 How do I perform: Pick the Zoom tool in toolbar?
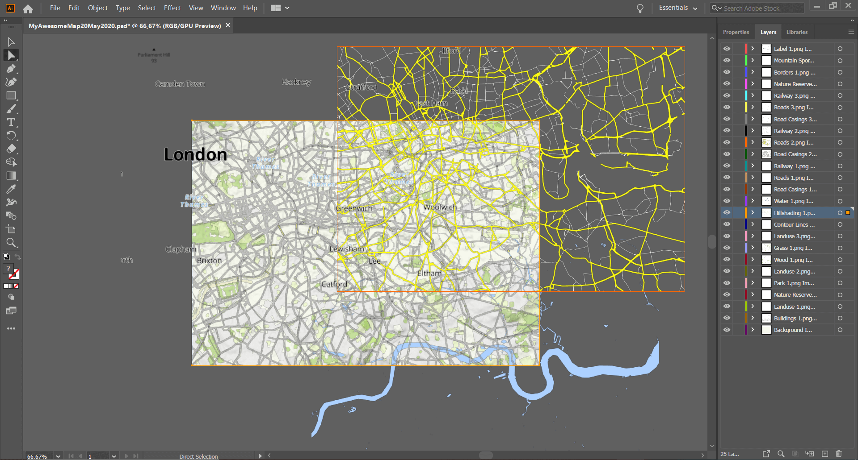11,243
